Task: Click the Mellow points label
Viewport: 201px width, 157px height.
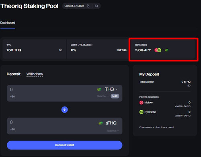Action: click(x=148, y=103)
